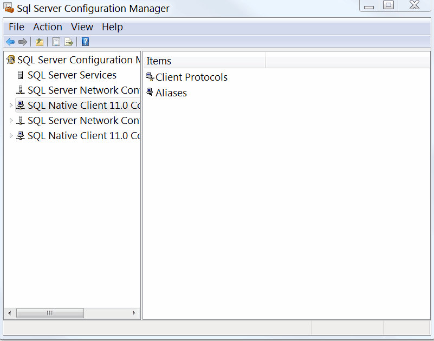Viewport: 434px width, 341px height.
Task: Click the Properties toolbar icon
Action: point(56,42)
